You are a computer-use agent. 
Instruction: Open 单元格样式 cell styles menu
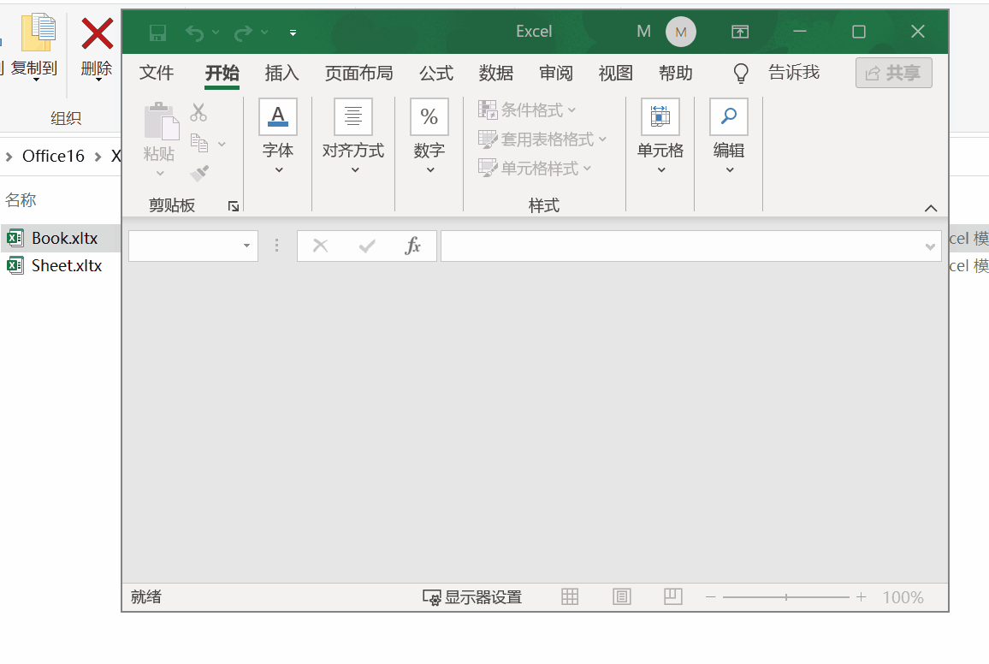[x=535, y=168]
